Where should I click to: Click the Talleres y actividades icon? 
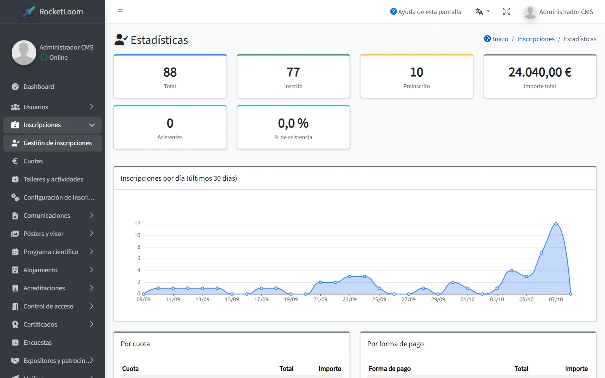point(15,179)
